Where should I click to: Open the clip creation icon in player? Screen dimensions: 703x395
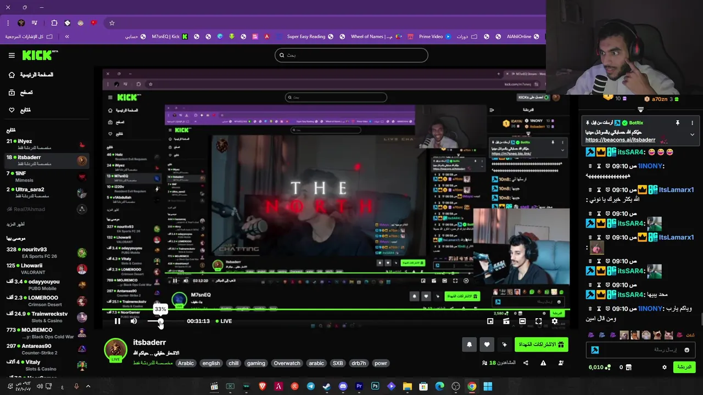506,321
